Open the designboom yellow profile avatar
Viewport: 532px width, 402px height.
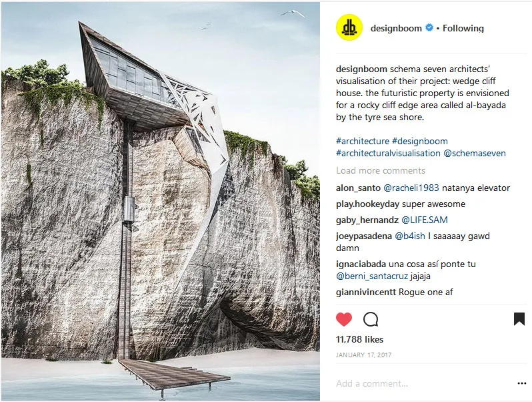[349, 27]
